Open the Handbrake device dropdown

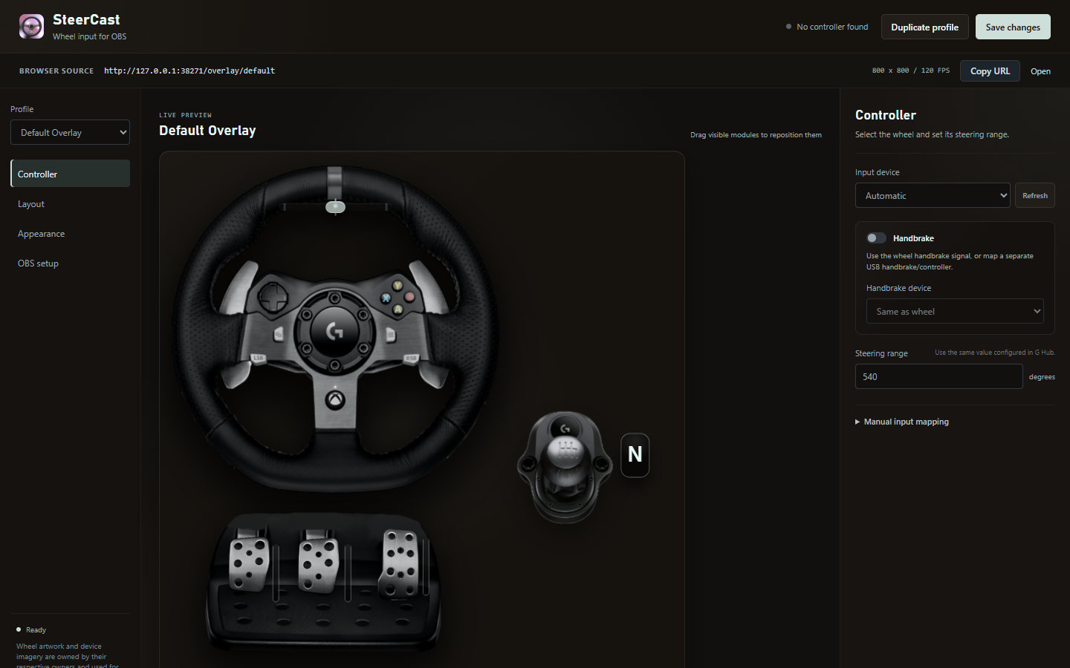click(955, 311)
